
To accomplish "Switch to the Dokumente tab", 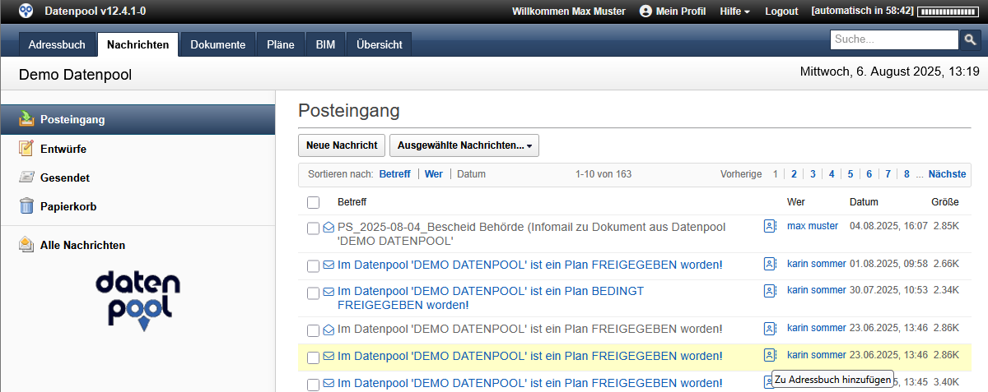I will [x=217, y=45].
